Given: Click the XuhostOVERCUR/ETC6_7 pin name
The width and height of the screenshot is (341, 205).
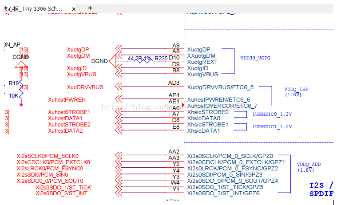Looking at the screenshot, I should 222,106.
